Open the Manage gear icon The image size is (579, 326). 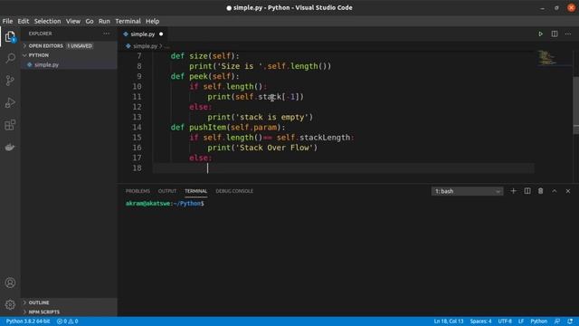click(x=10, y=304)
